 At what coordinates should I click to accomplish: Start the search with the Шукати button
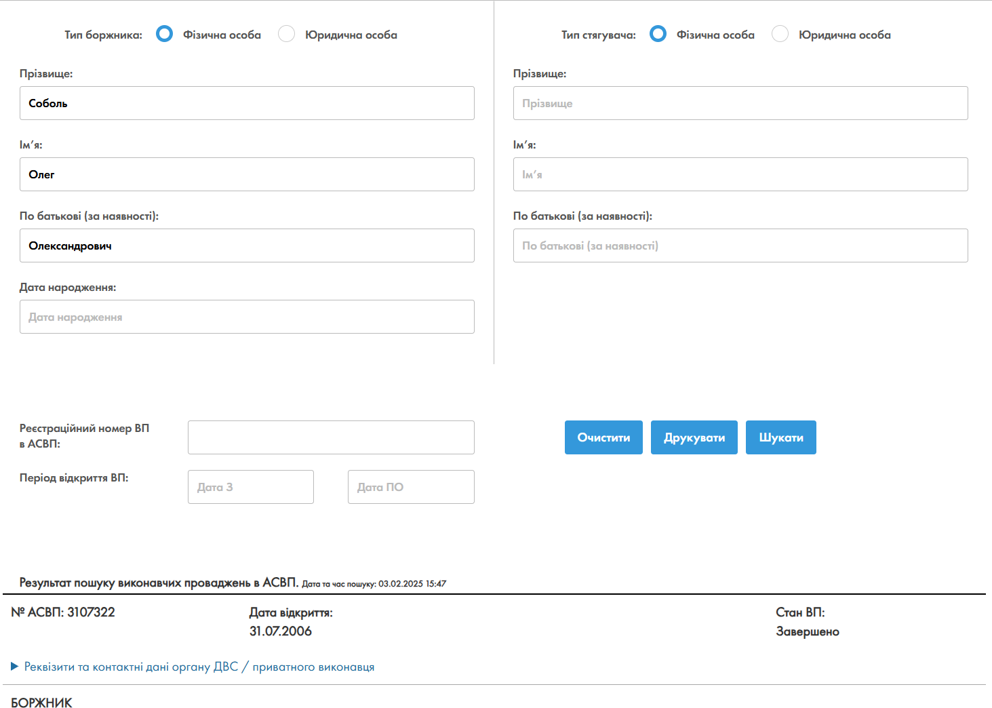(x=780, y=437)
